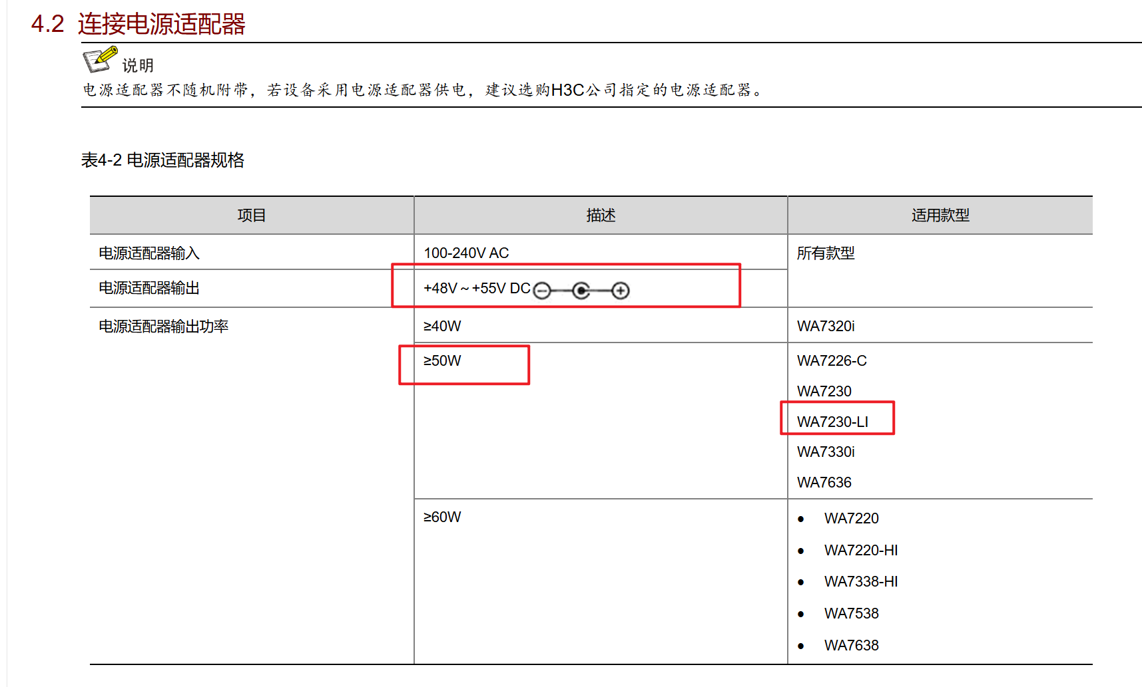Image resolution: width=1142 pixels, height=687 pixels.
Task: Select the "WA7636" model name
Action: (824, 483)
